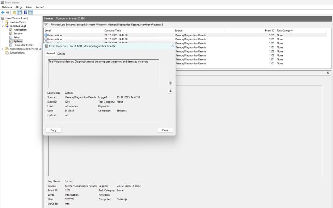Sort by the Level column header
This screenshot has height=208, width=333.
tap(73, 30)
